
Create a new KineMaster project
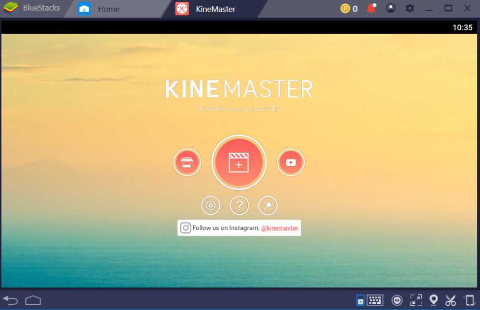tap(239, 162)
